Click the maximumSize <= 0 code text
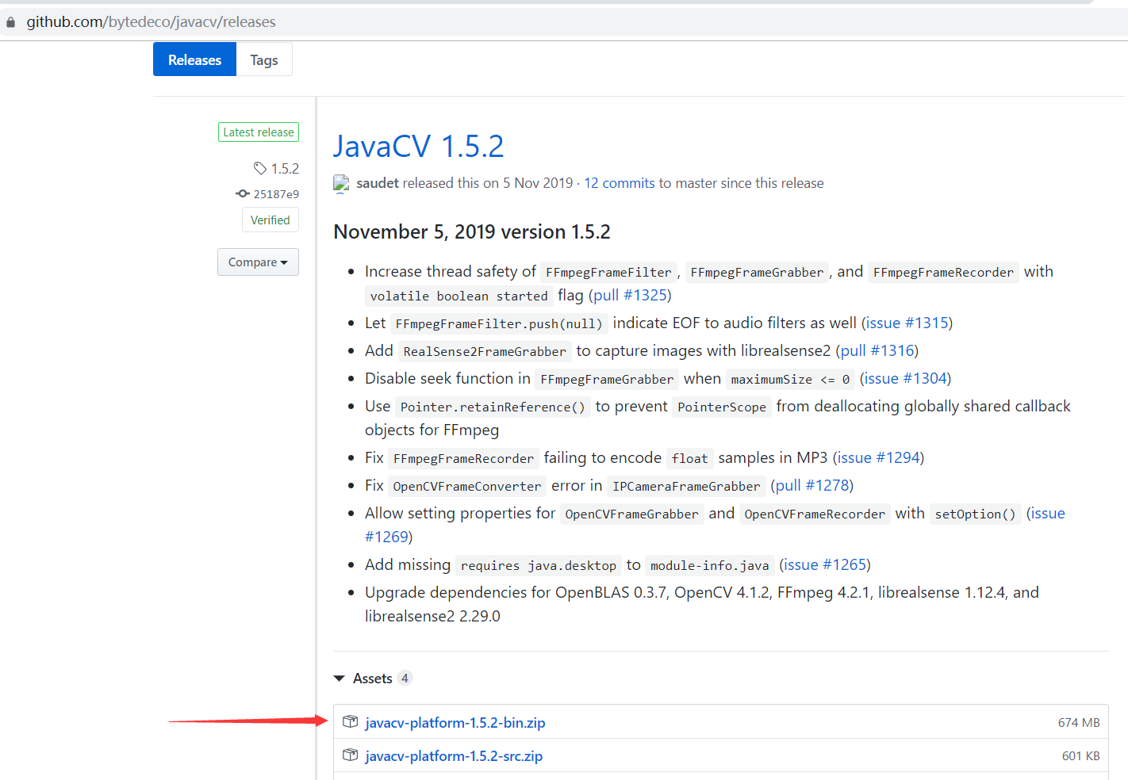The image size is (1128, 780). [x=790, y=379]
